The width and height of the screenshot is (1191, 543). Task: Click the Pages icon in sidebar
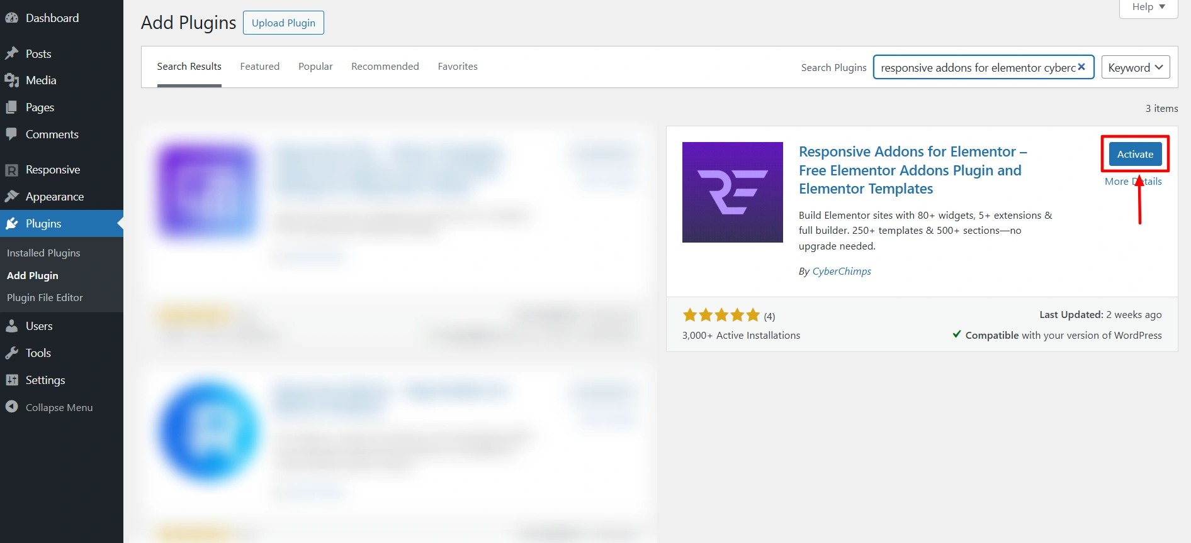[x=11, y=107]
